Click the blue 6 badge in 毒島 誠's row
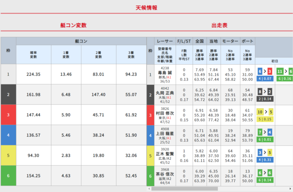This screenshot has height=192, width=293. tap(260, 71)
